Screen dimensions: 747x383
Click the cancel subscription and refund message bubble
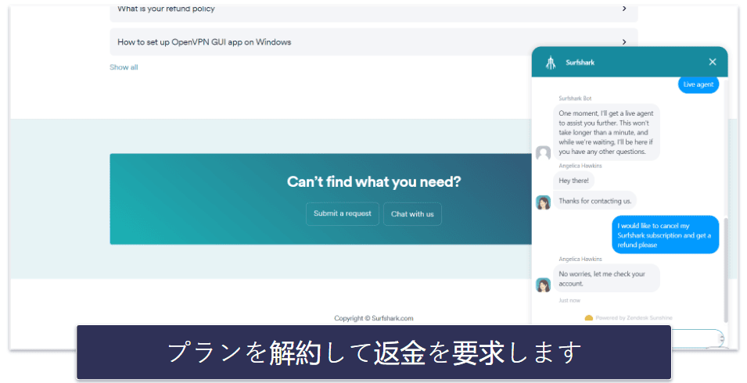pyautogui.click(x=665, y=235)
